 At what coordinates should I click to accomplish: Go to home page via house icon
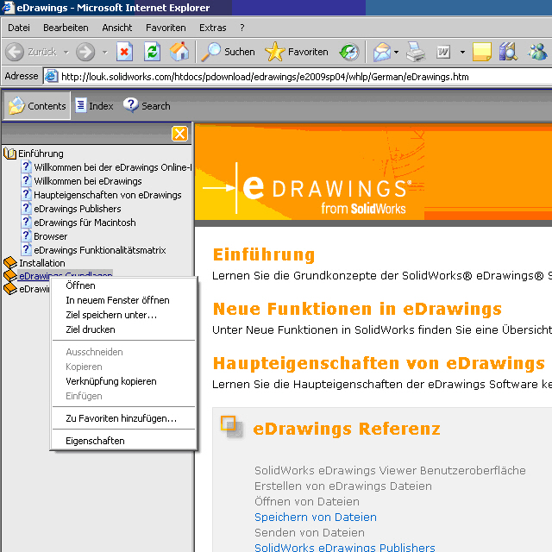point(179,52)
